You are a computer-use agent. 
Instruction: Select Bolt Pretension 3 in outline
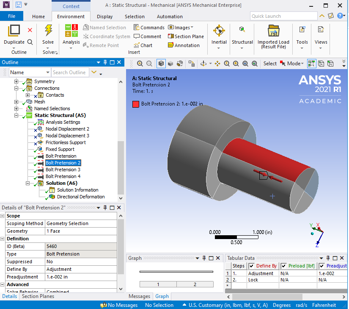[63, 170]
